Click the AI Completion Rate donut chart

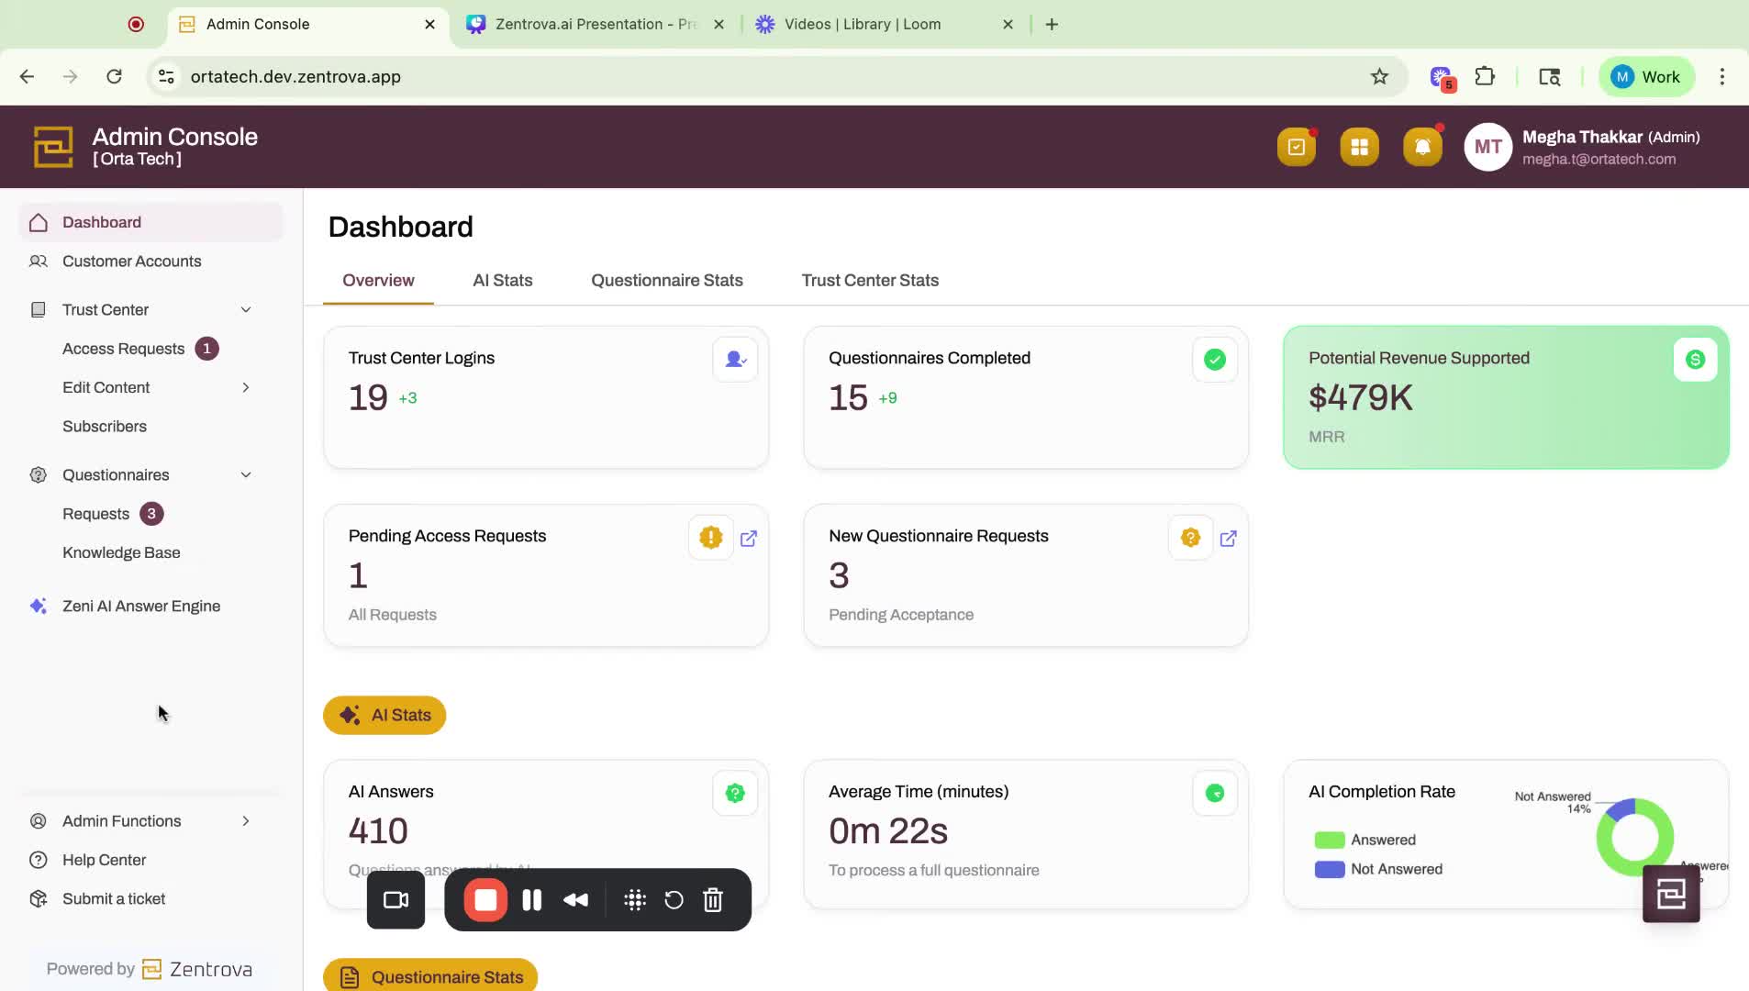point(1634,837)
